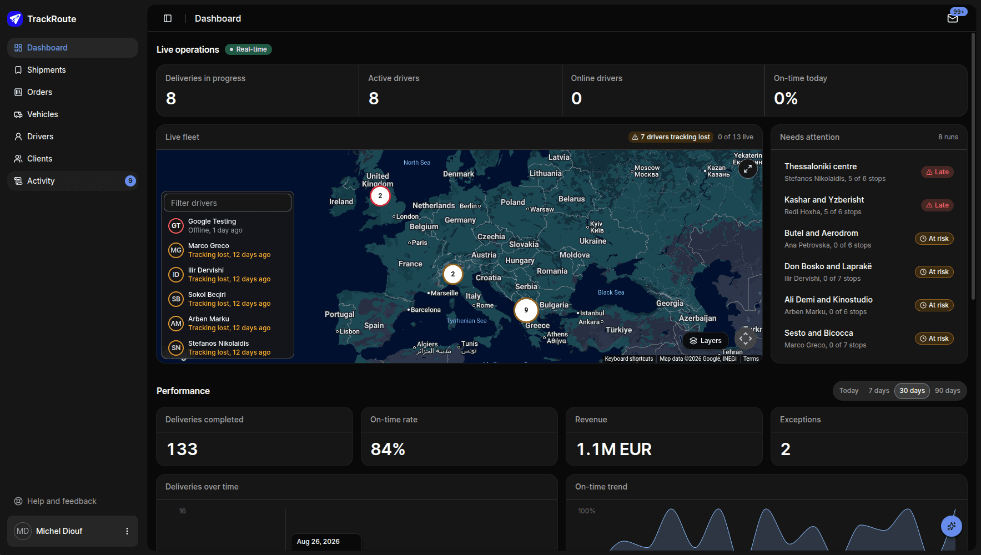Click Late badge on Thessaloniki centre
The width and height of the screenshot is (981, 555).
click(938, 172)
